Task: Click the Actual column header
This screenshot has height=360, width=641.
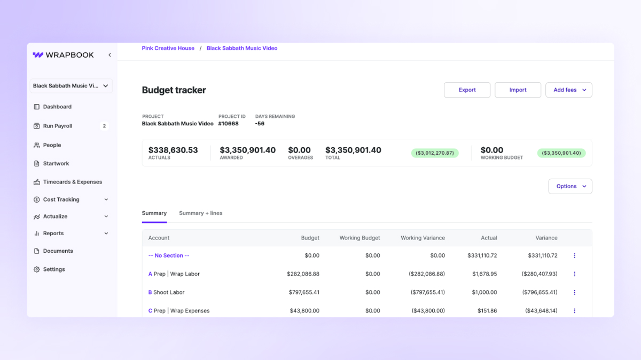Action: coord(489,238)
